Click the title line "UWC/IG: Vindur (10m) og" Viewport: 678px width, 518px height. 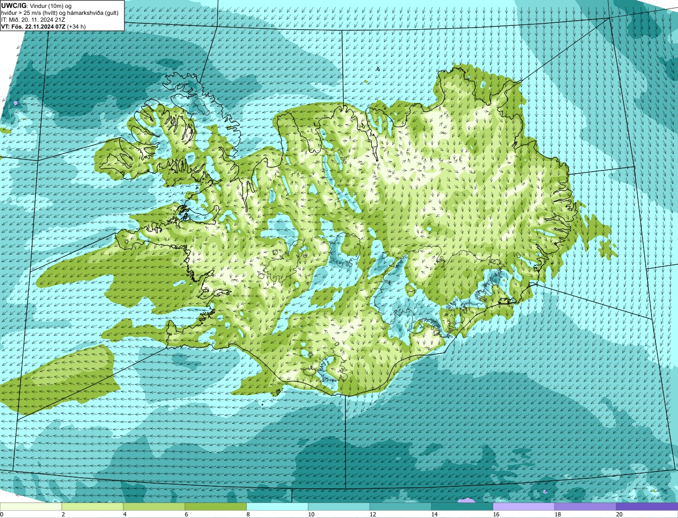click(37, 5)
